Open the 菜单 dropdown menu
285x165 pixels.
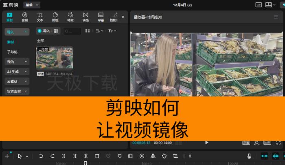pyautogui.click(x=31, y=5)
